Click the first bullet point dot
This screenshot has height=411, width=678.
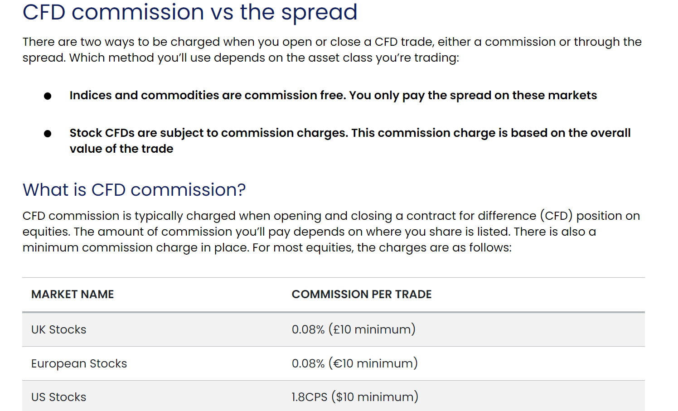48,96
